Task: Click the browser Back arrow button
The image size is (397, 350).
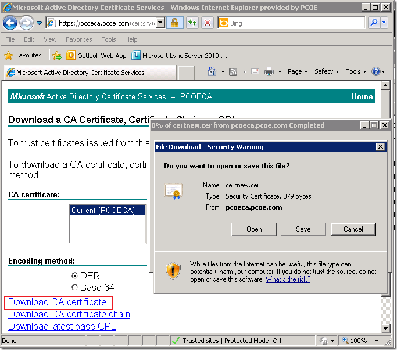Action: (10, 23)
